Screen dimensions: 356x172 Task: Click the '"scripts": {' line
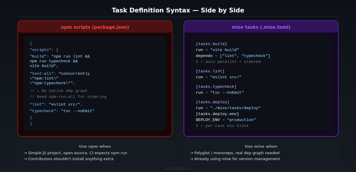44,50
